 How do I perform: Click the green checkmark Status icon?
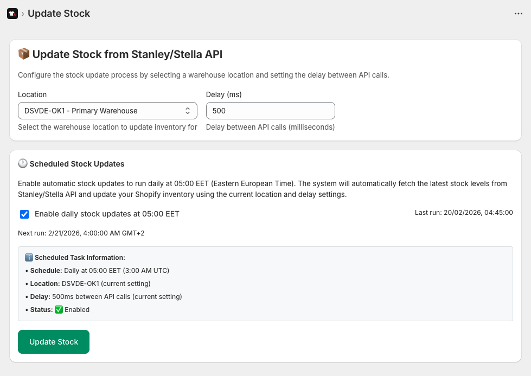59,310
